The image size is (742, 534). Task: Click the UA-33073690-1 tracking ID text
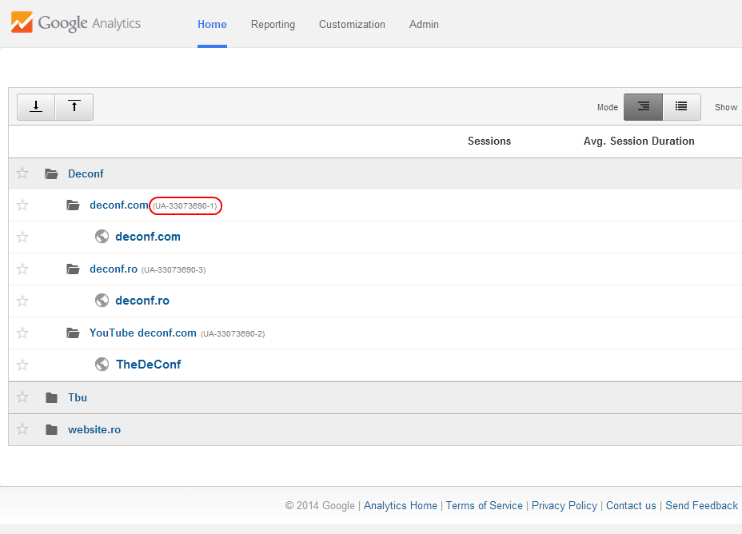(185, 205)
